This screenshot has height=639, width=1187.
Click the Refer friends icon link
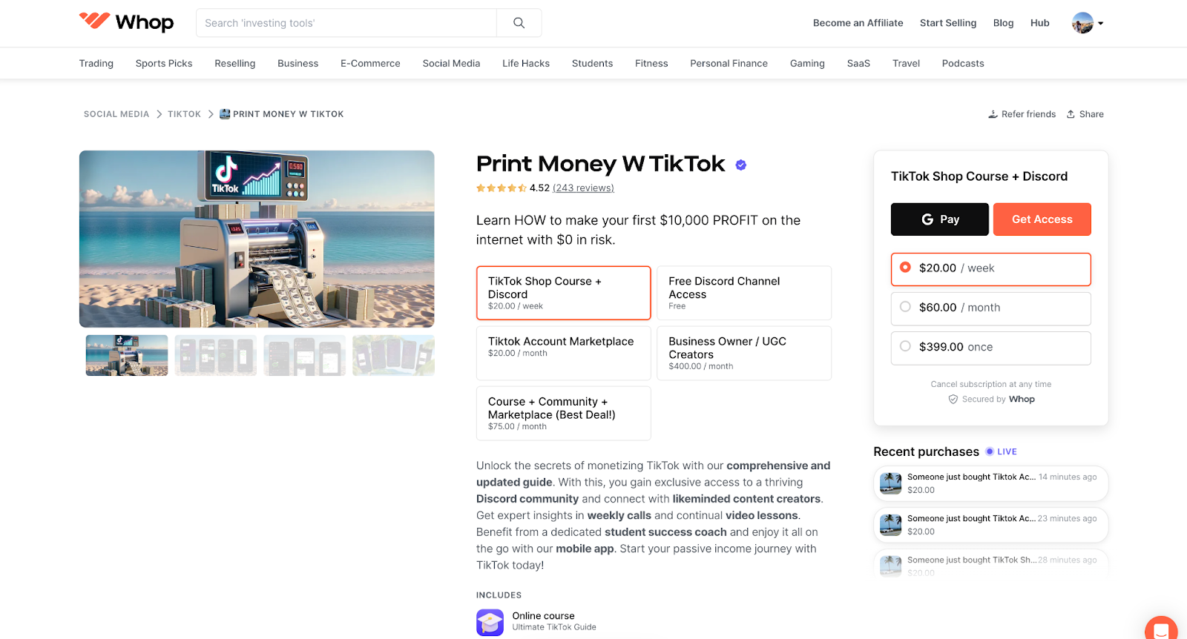[x=1022, y=114]
